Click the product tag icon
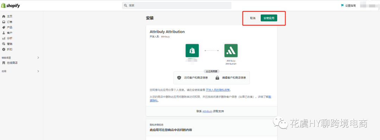This screenshot has height=140, width=380. coord(4,27)
